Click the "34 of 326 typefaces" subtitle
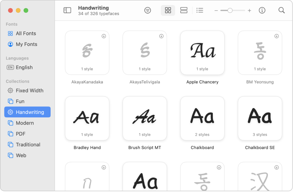 [99, 14]
